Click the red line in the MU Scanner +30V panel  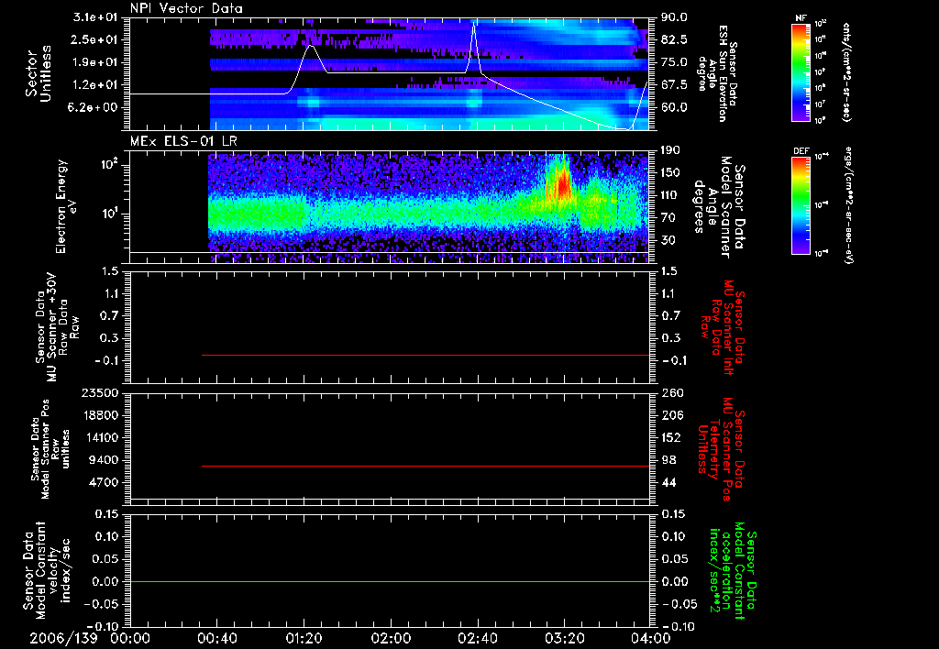[425, 355]
